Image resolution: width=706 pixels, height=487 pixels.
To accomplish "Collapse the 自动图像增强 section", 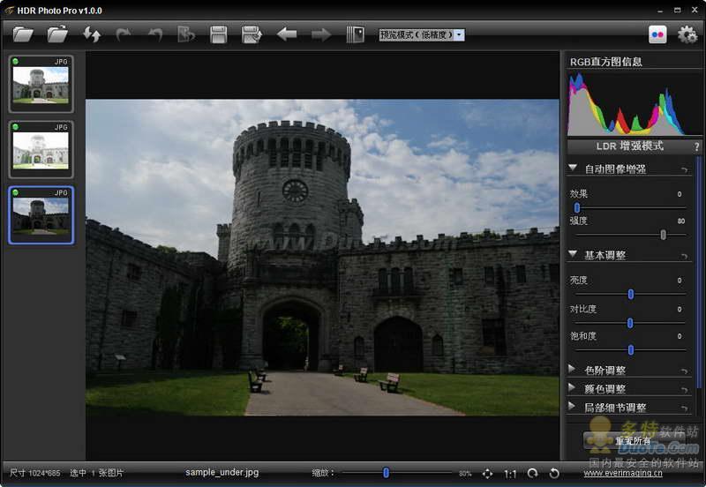I will pos(573,168).
